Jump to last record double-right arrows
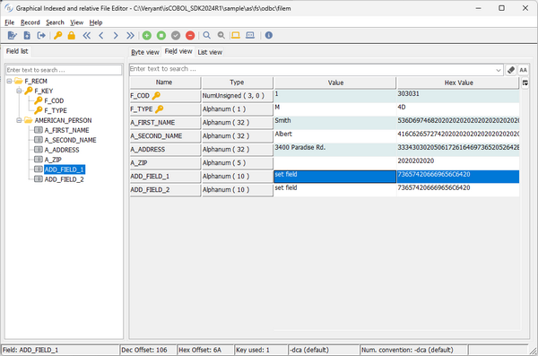The image size is (538, 356). tap(130, 35)
